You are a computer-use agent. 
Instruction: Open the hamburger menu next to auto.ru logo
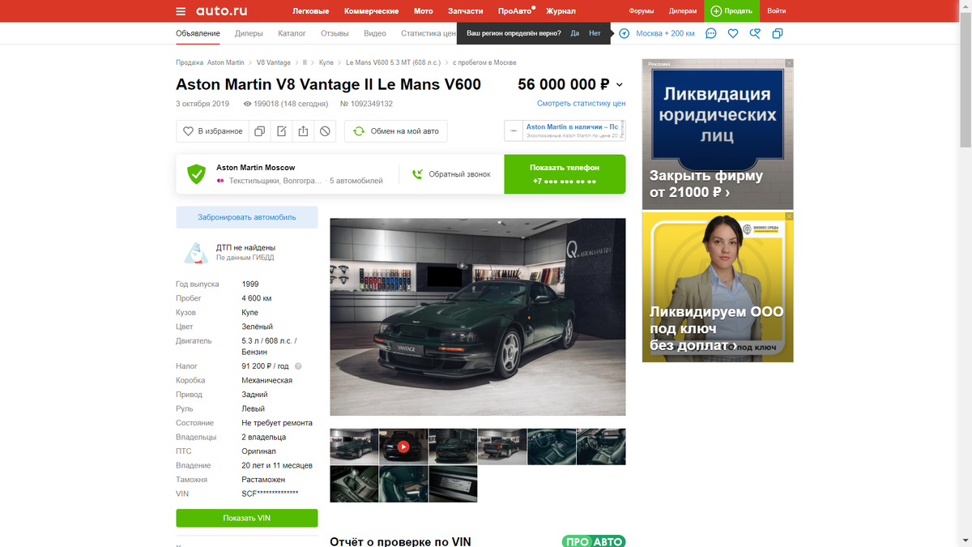(181, 11)
